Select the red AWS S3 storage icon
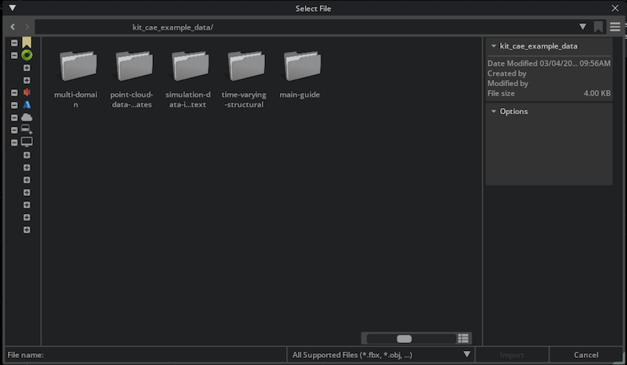This screenshot has width=627, height=365. 27,92
